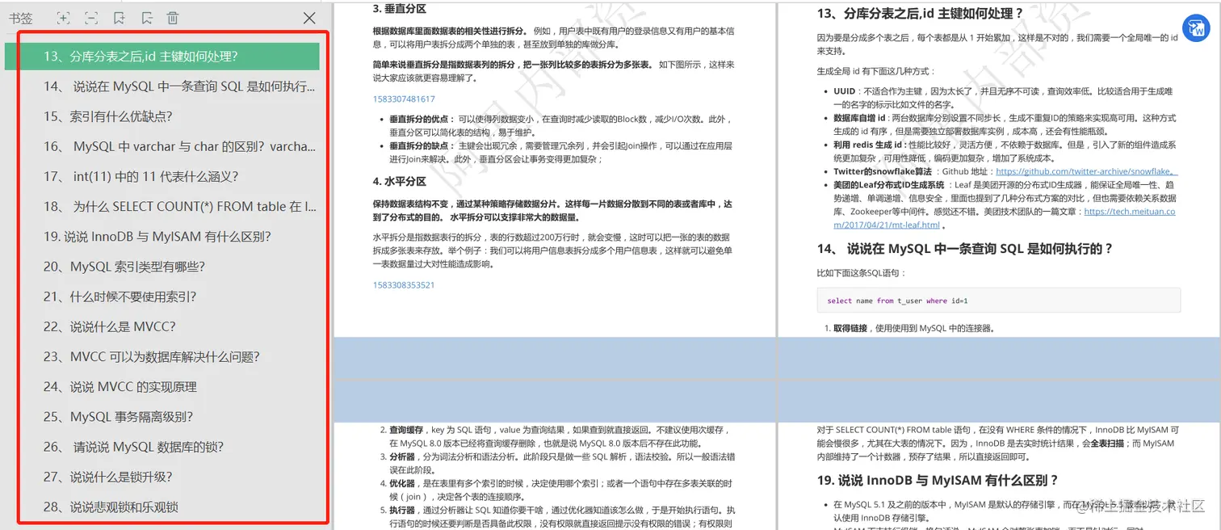This screenshot has width=1221, height=530.
Task: Click the 美团的Leaf分布式ID生成系统 bullet label
Action: (x=889, y=185)
